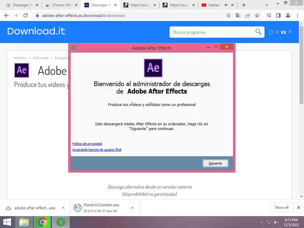Open Chrome profile avatar
The width and height of the screenshot is (304, 228).
pyautogui.click(x=288, y=15)
